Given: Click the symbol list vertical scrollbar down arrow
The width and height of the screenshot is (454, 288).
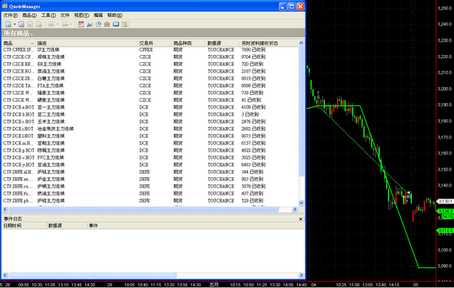Looking at the screenshot, I should 301,203.
